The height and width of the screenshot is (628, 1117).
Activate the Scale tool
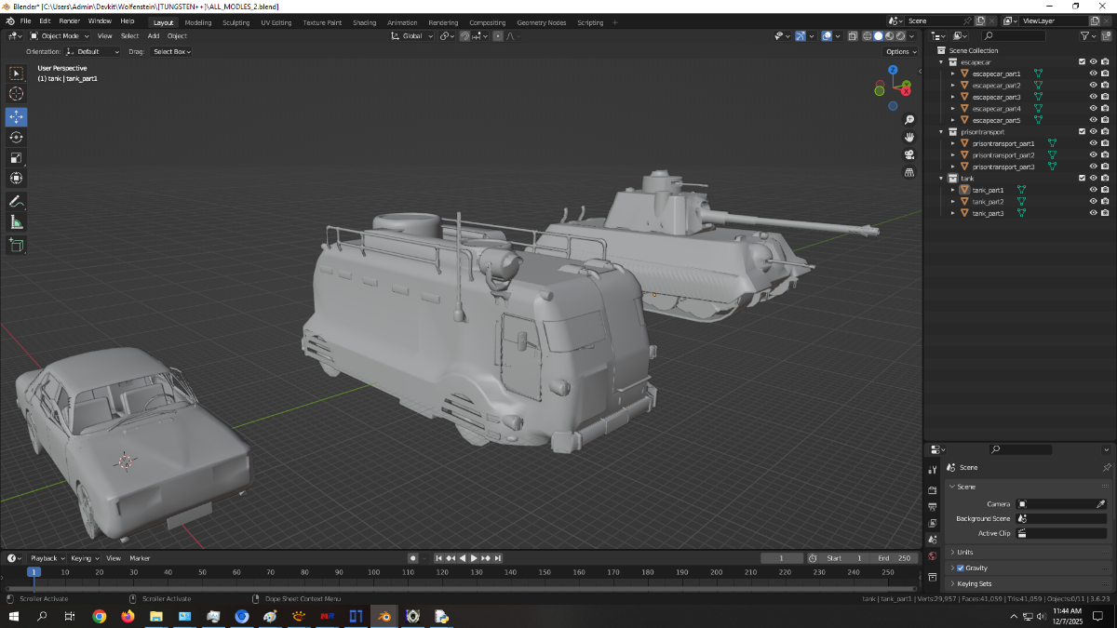click(16, 157)
